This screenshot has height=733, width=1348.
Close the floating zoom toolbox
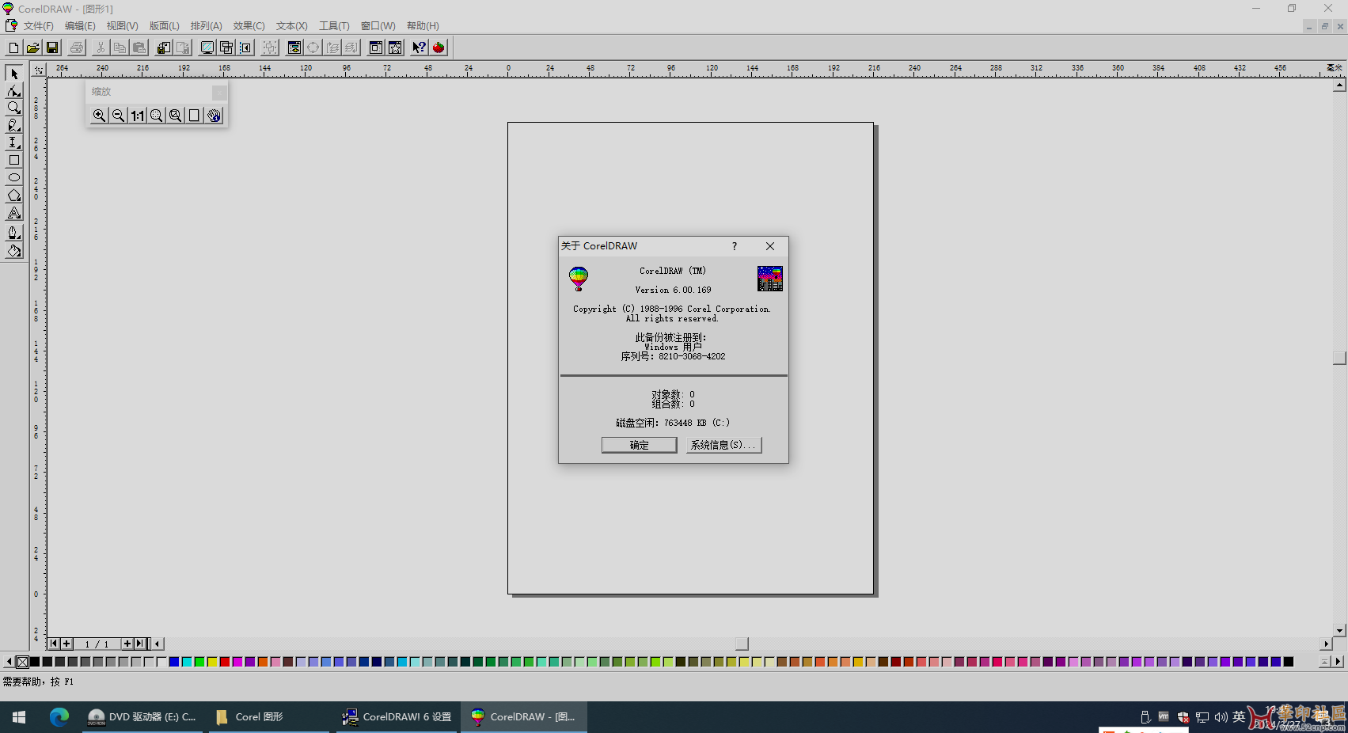tap(219, 93)
